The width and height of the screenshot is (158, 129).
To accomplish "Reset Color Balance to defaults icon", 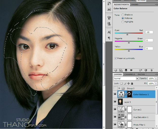I will click(146, 70).
